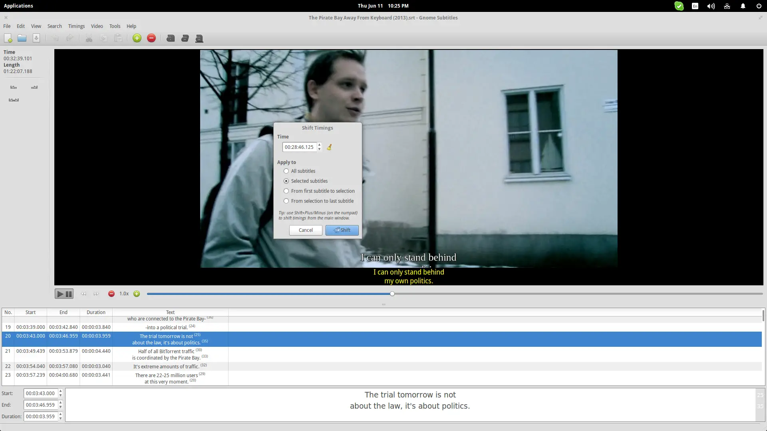Open the power session menu
The image size is (767, 431).
click(759, 6)
